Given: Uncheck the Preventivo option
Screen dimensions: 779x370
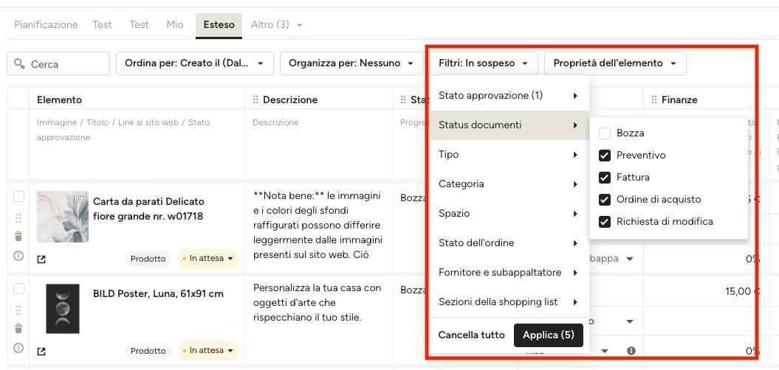Looking at the screenshot, I should 605,156.
